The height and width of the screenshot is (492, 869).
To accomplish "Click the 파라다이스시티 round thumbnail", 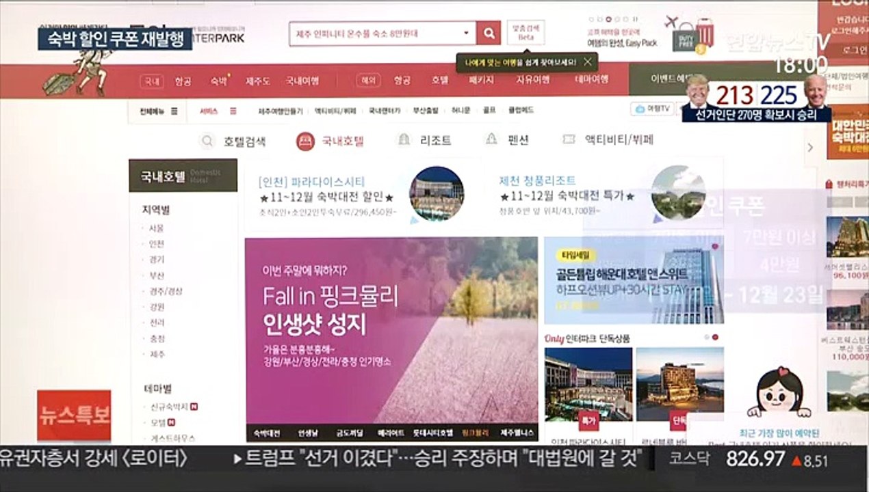I will click(x=437, y=193).
